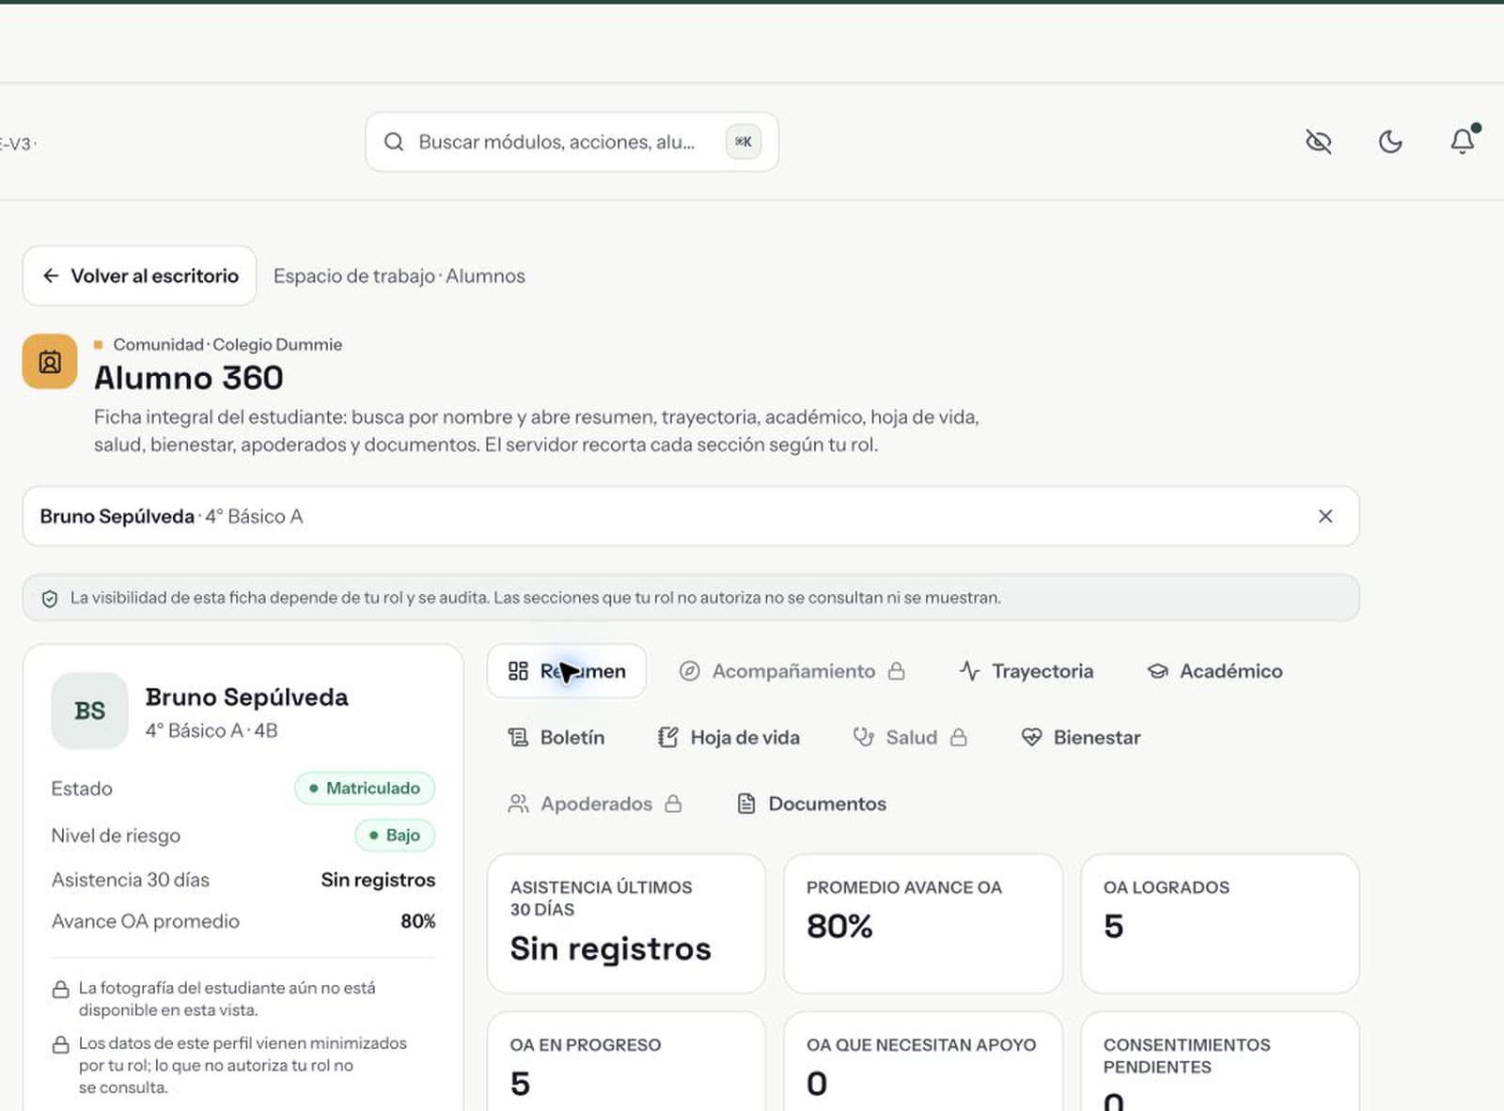Click the Promedio avance OA card
The height and width of the screenshot is (1111, 1504).
point(923,923)
